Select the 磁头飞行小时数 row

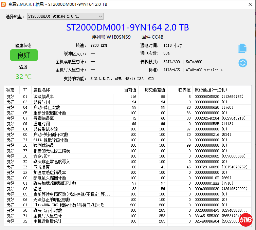[48, 210]
